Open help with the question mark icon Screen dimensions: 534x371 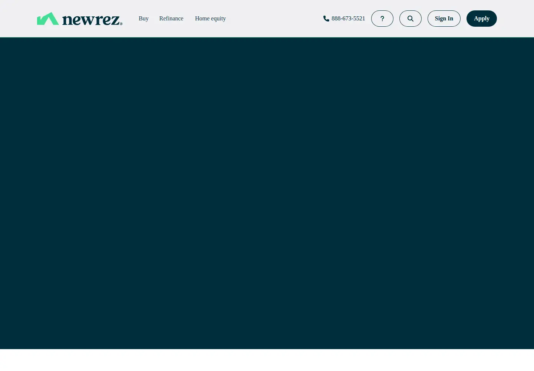[382, 19]
